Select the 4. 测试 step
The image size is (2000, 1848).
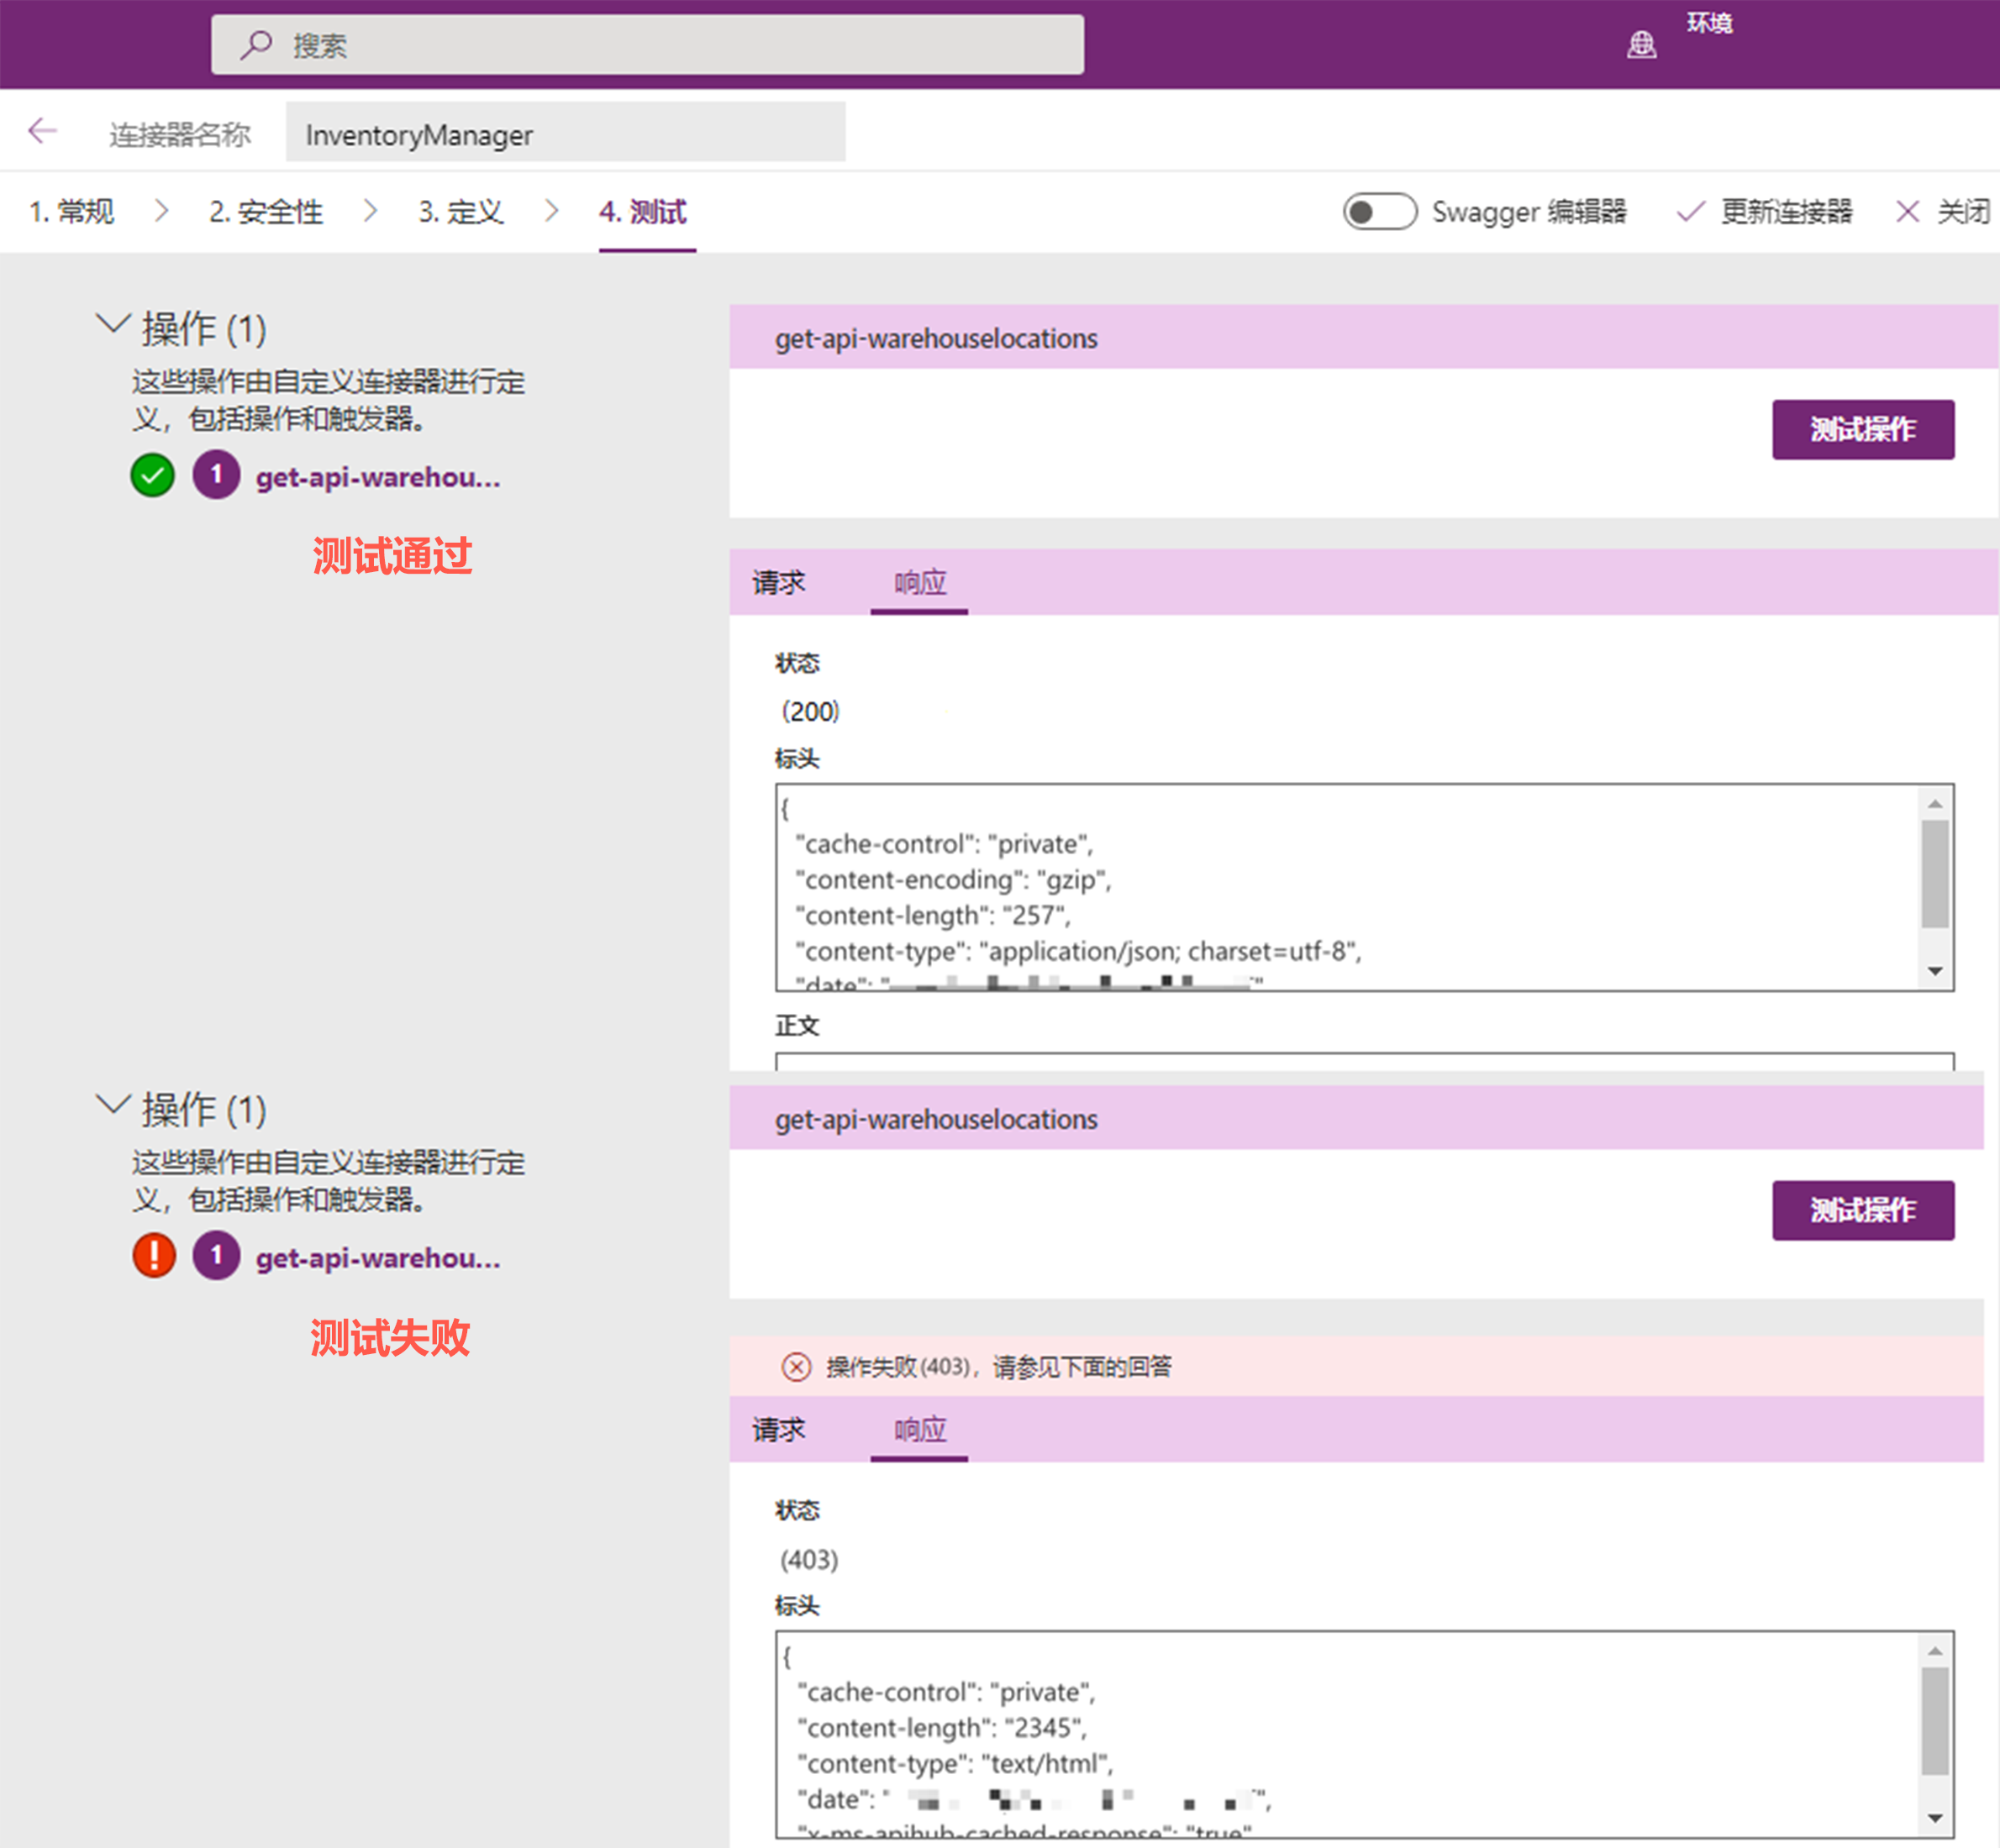point(644,212)
